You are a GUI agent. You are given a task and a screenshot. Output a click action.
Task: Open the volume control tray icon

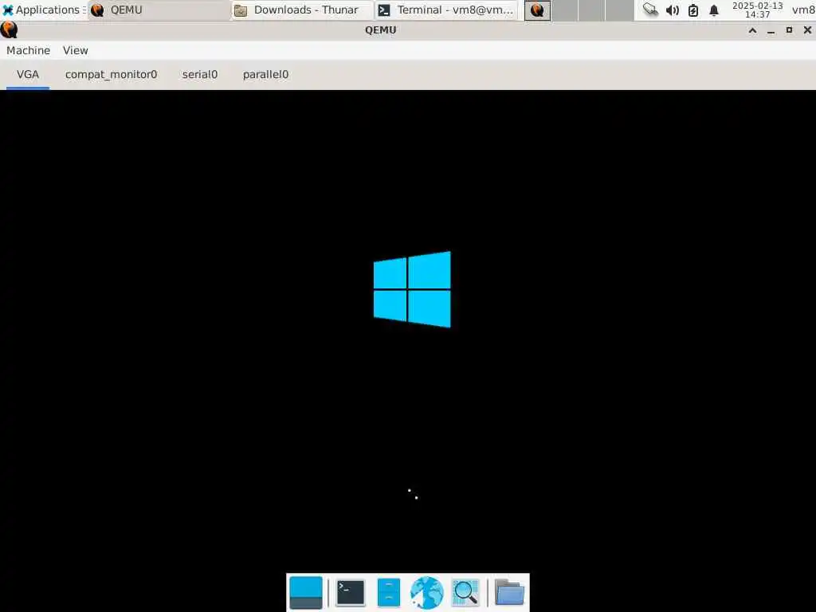tap(673, 10)
